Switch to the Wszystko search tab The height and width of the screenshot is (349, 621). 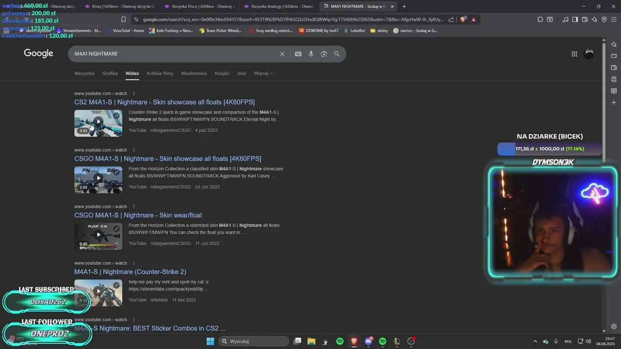pyautogui.click(x=84, y=74)
